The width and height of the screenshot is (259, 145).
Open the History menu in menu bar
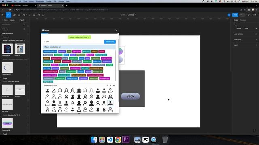(32, 1)
